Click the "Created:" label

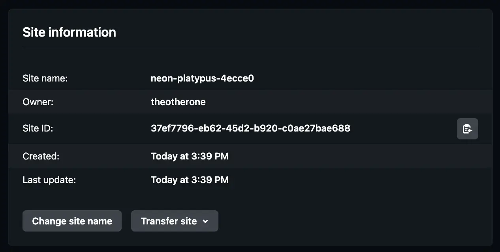coord(41,156)
